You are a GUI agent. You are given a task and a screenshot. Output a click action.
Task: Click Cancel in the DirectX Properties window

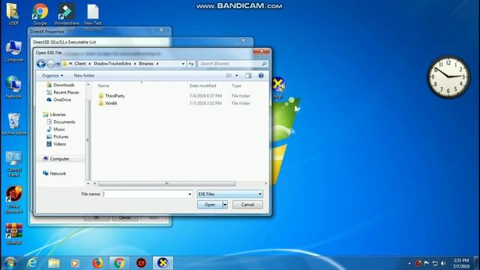tap(125, 217)
